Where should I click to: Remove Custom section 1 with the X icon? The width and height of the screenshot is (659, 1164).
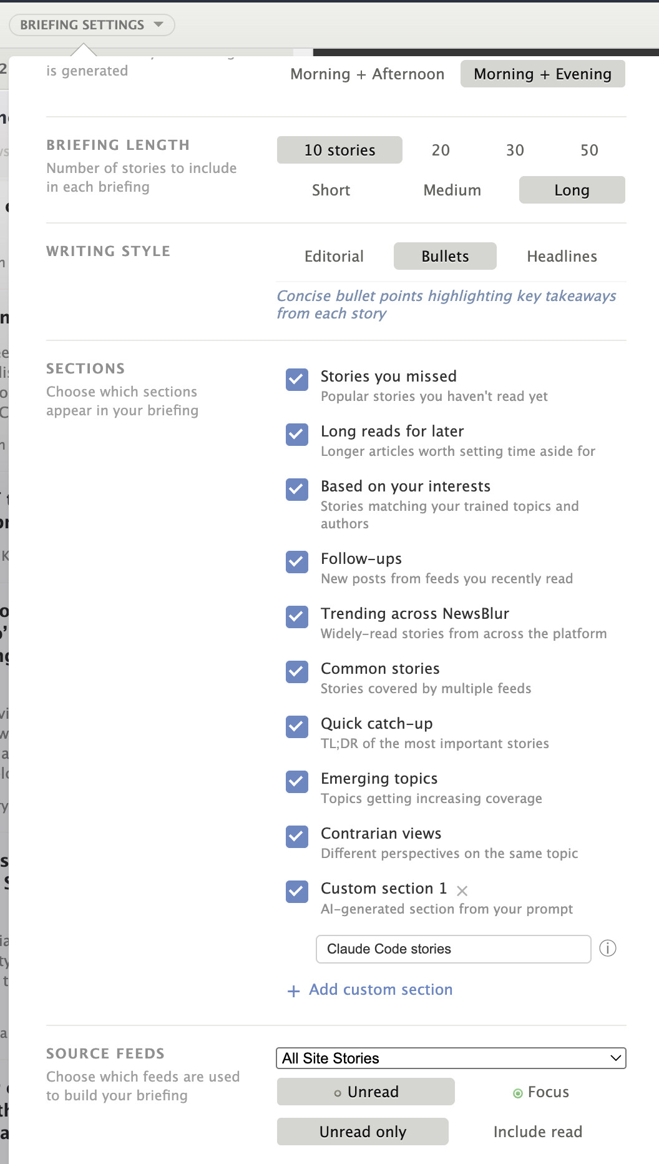pos(462,890)
